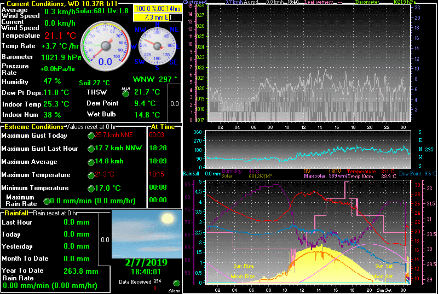
Task: Click the WNW 297° wind direction text
Action: tap(155, 79)
